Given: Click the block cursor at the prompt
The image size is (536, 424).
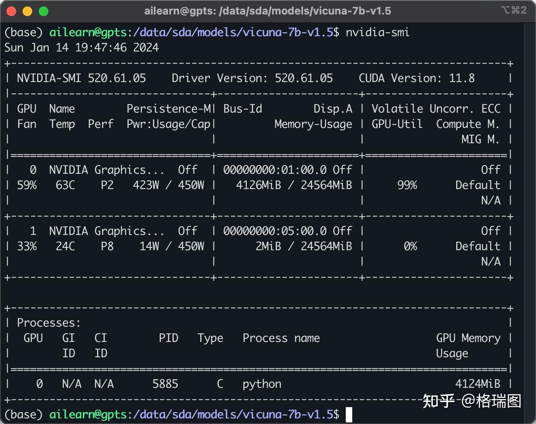Looking at the screenshot, I should pos(349,414).
